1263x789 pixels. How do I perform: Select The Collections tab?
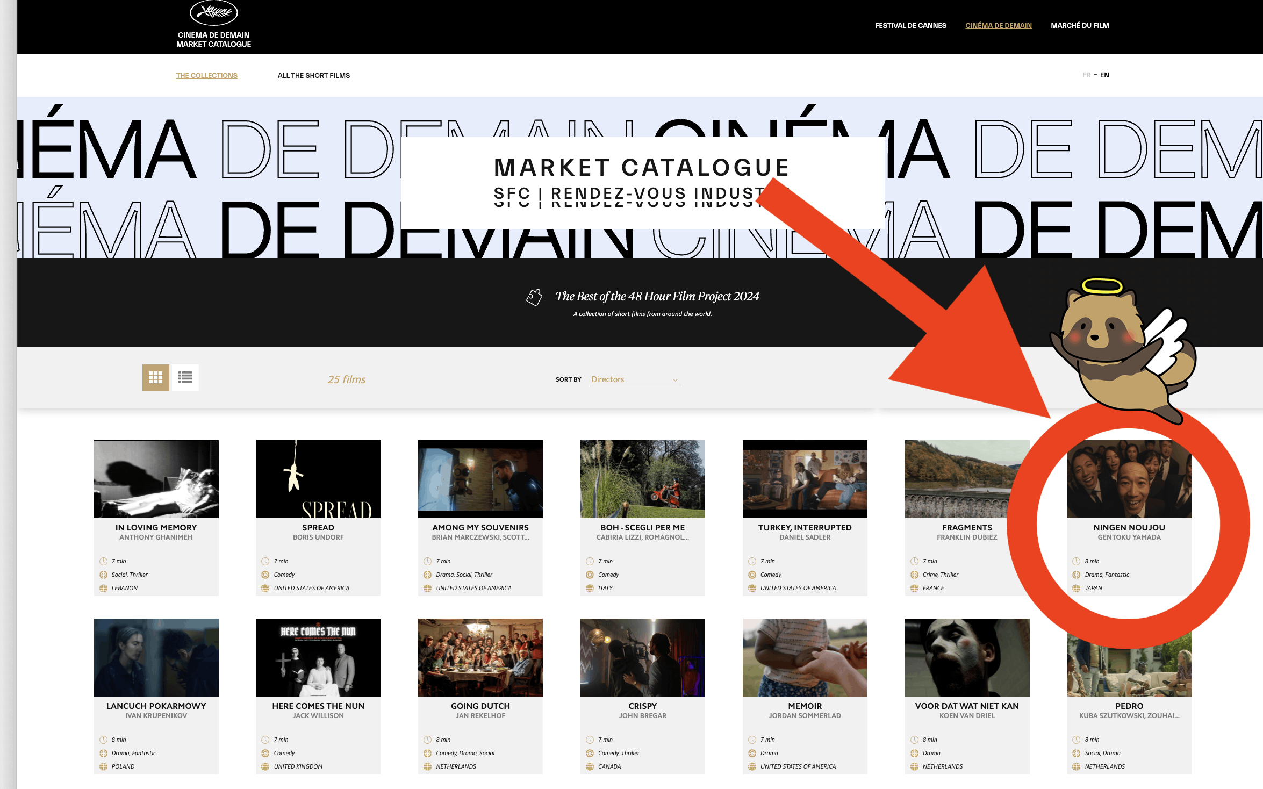[206, 76]
